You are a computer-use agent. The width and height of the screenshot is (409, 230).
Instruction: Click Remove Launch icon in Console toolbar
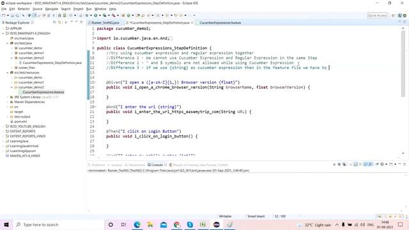tap(339, 164)
